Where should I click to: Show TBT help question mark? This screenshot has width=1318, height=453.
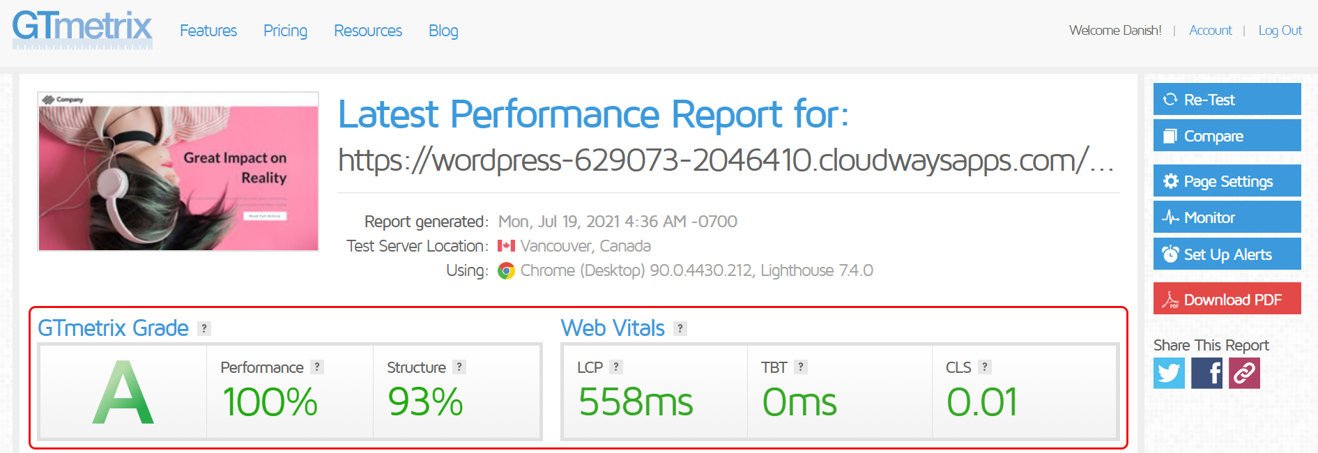(801, 367)
